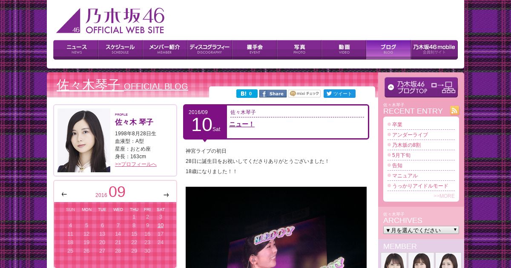Viewport: 511px width, 268px height.
Task: Open the ディスコグラフィー DISCOGRAPHY menu
Action: (210, 50)
